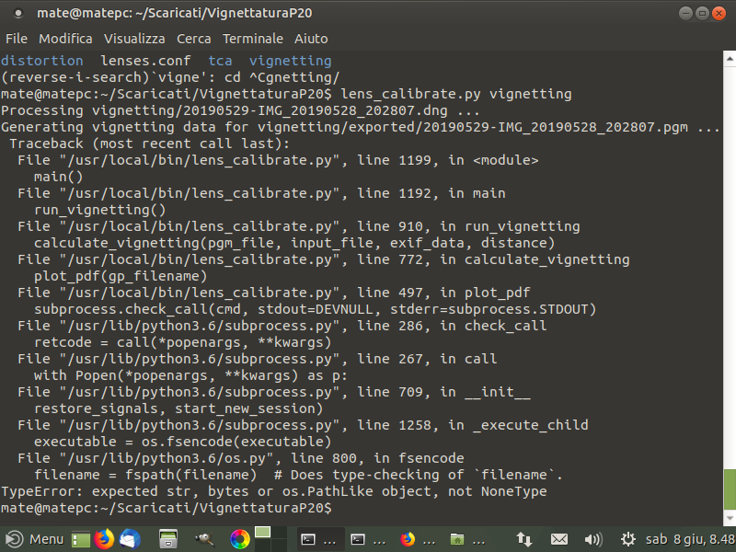Image resolution: width=736 pixels, height=552 pixels.
Task: Switch to the second workspace in the pager
Action: (280, 533)
